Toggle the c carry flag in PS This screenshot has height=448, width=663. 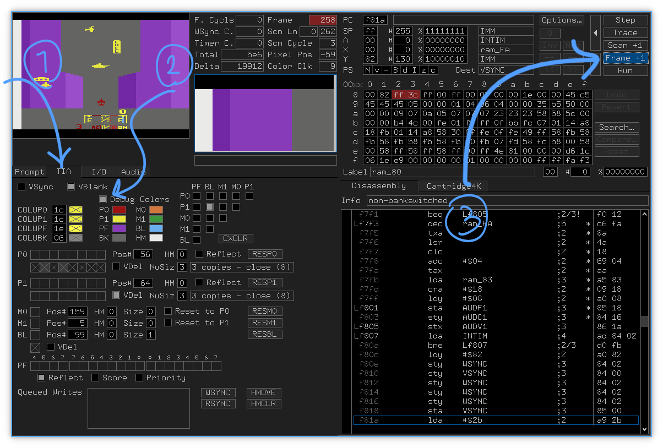[433, 70]
